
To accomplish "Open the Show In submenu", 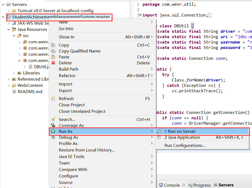I will coord(102,37).
